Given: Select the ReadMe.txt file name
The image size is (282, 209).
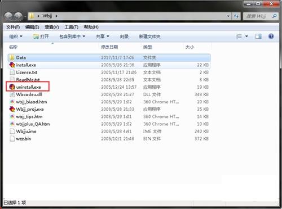Looking at the screenshot, I should pyautogui.click(x=28, y=80).
